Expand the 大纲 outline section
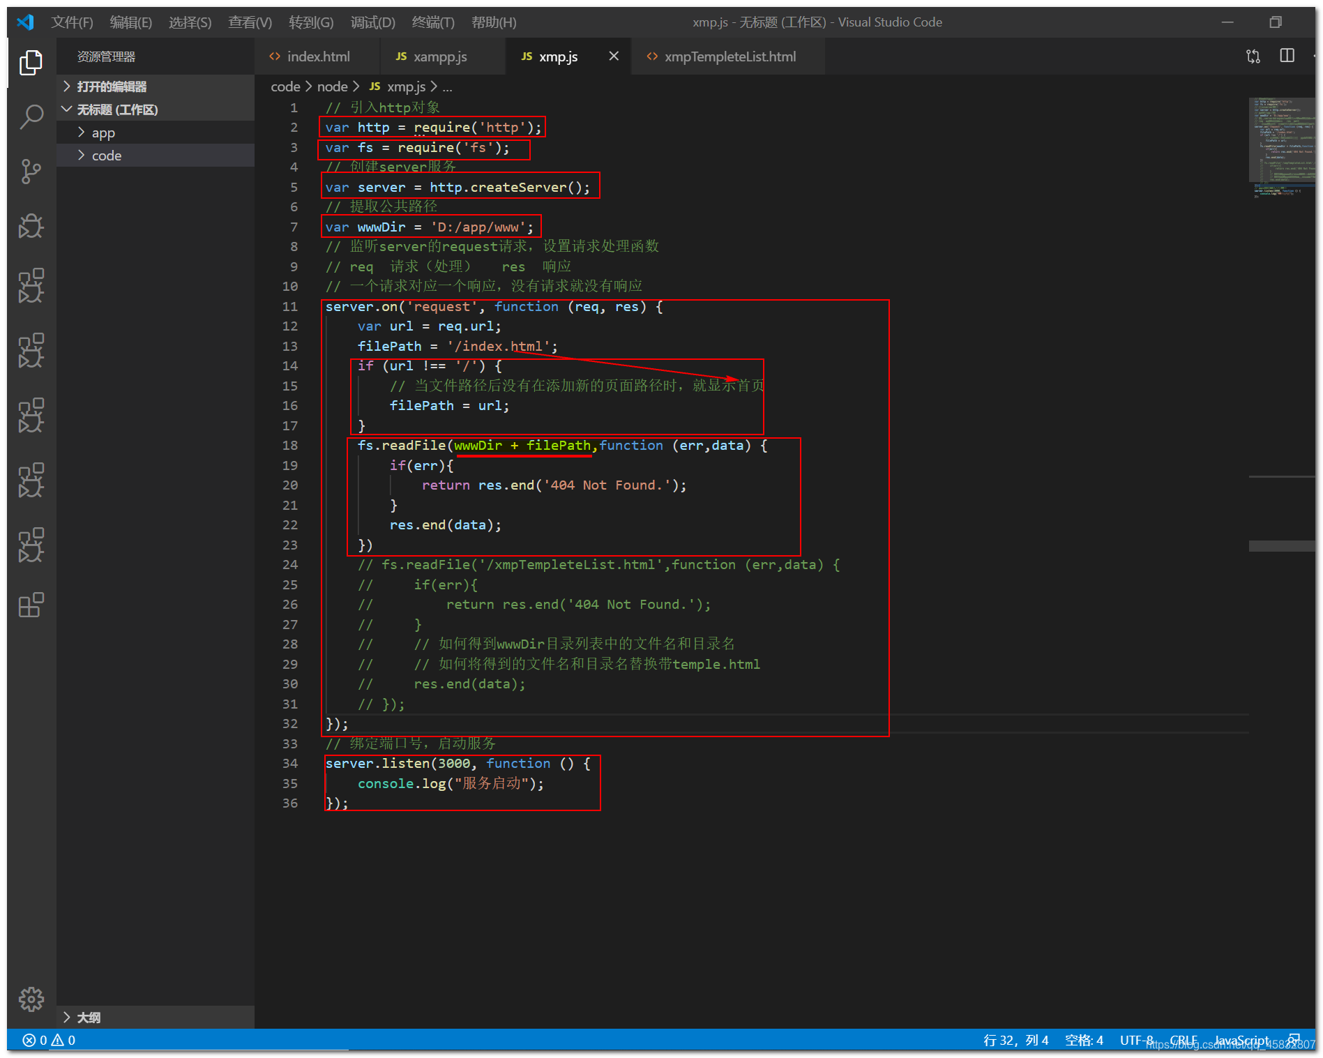Viewport: 1323px width, 1058px height. coord(155,1017)
